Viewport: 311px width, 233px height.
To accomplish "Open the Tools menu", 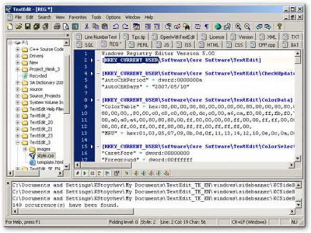I will [x=96, y=17].
